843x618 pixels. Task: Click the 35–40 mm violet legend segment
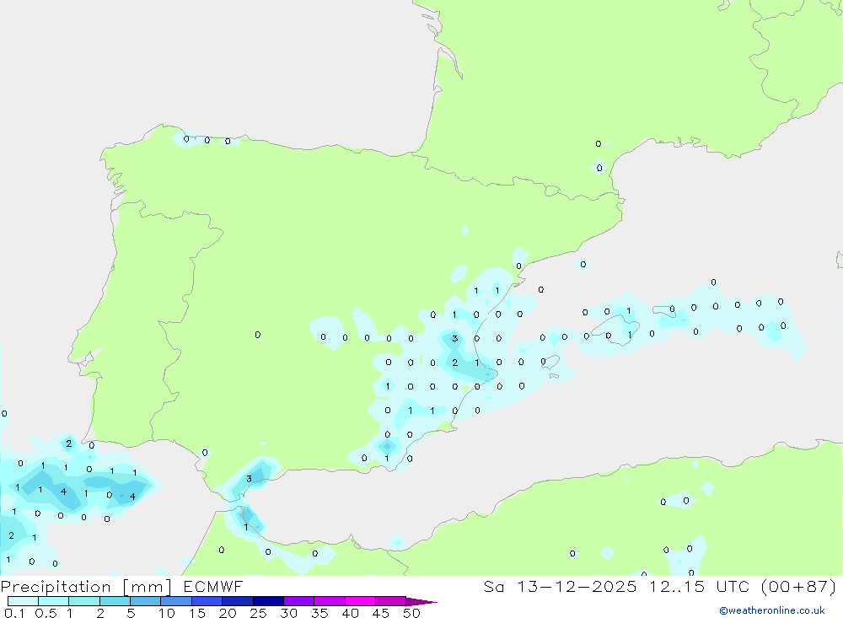pyautogui.click(x=330, y=601)
